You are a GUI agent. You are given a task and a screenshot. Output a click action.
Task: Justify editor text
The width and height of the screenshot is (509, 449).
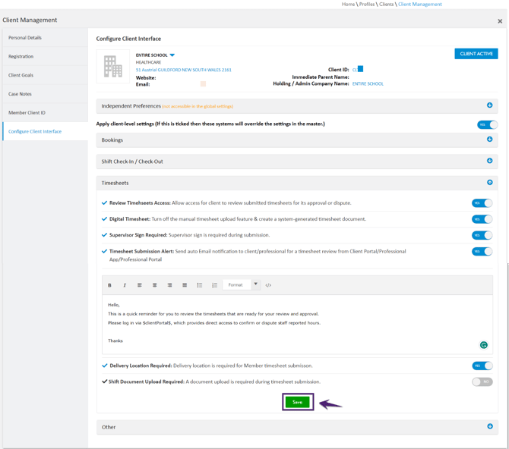click(x=185, y=285)
